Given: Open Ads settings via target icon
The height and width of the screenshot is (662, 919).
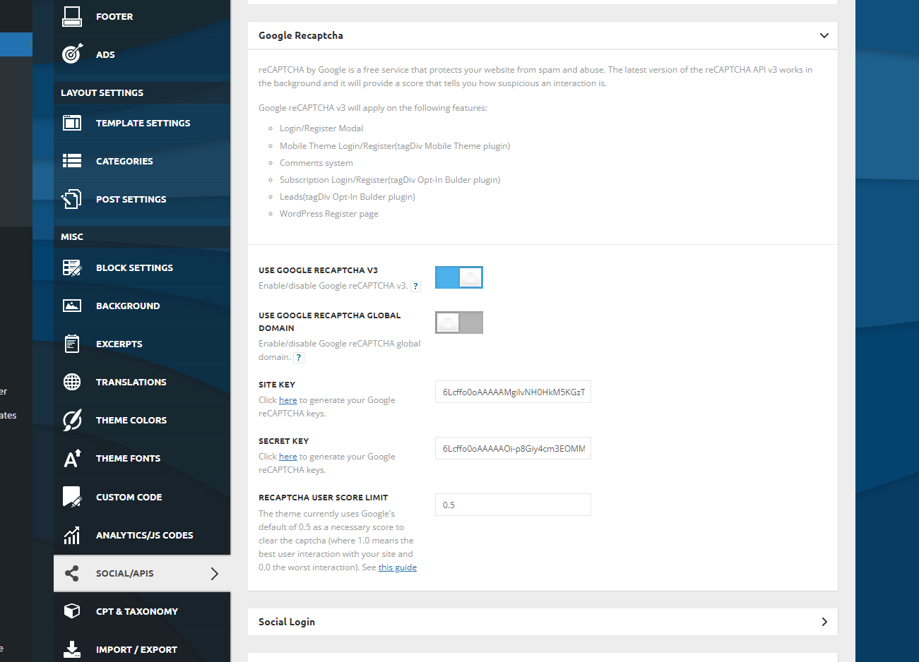Looking at the screenshot, I should [72, 54].
